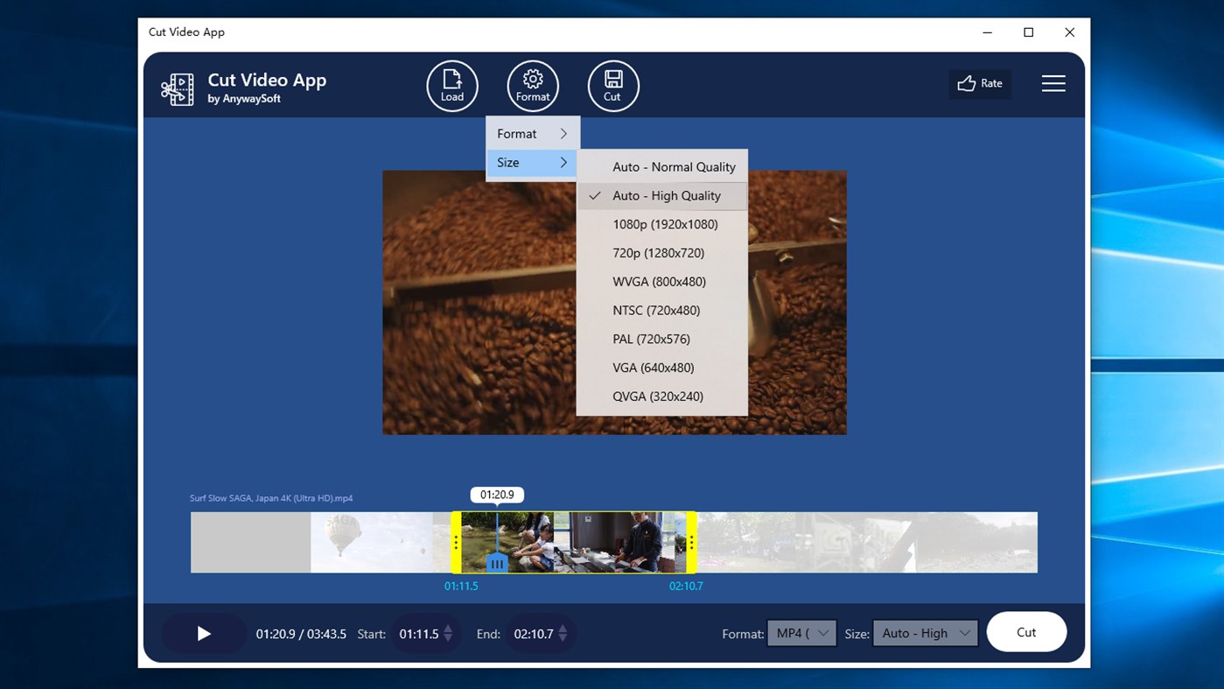Open the hamburger menu in the top right

1053,83
